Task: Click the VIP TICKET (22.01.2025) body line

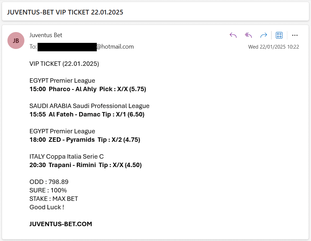Action: click(64, 64)
